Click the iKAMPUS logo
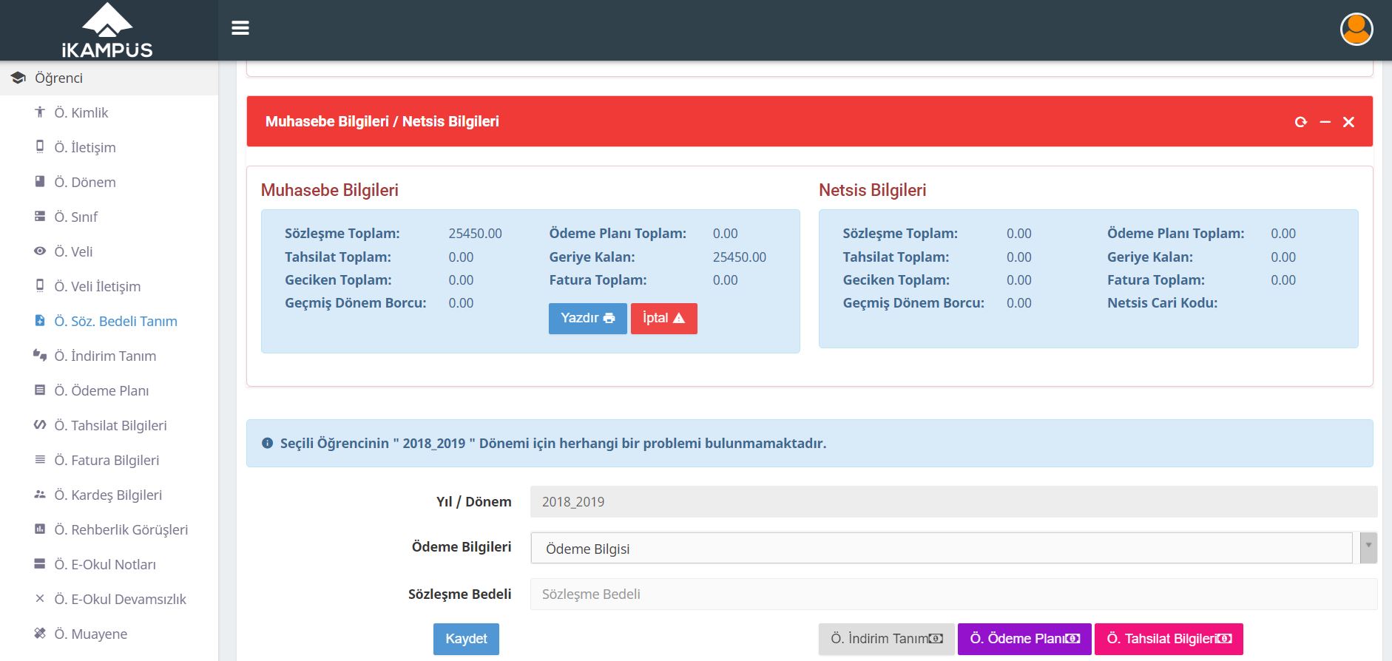This screenshot has height=661, width=1392. coord(108,30)
